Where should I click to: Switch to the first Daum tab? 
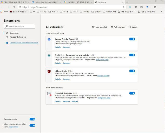(16, 2)
